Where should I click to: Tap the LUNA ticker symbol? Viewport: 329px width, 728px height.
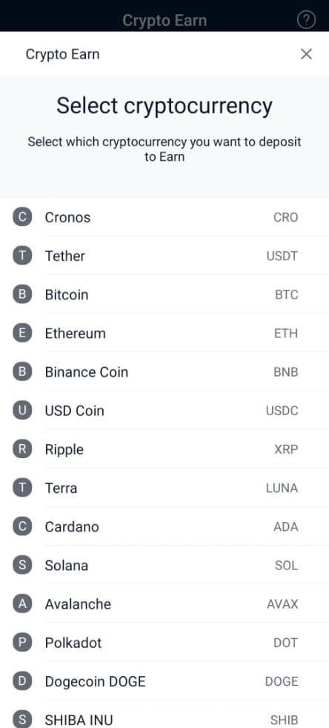[x=282, y=488]
